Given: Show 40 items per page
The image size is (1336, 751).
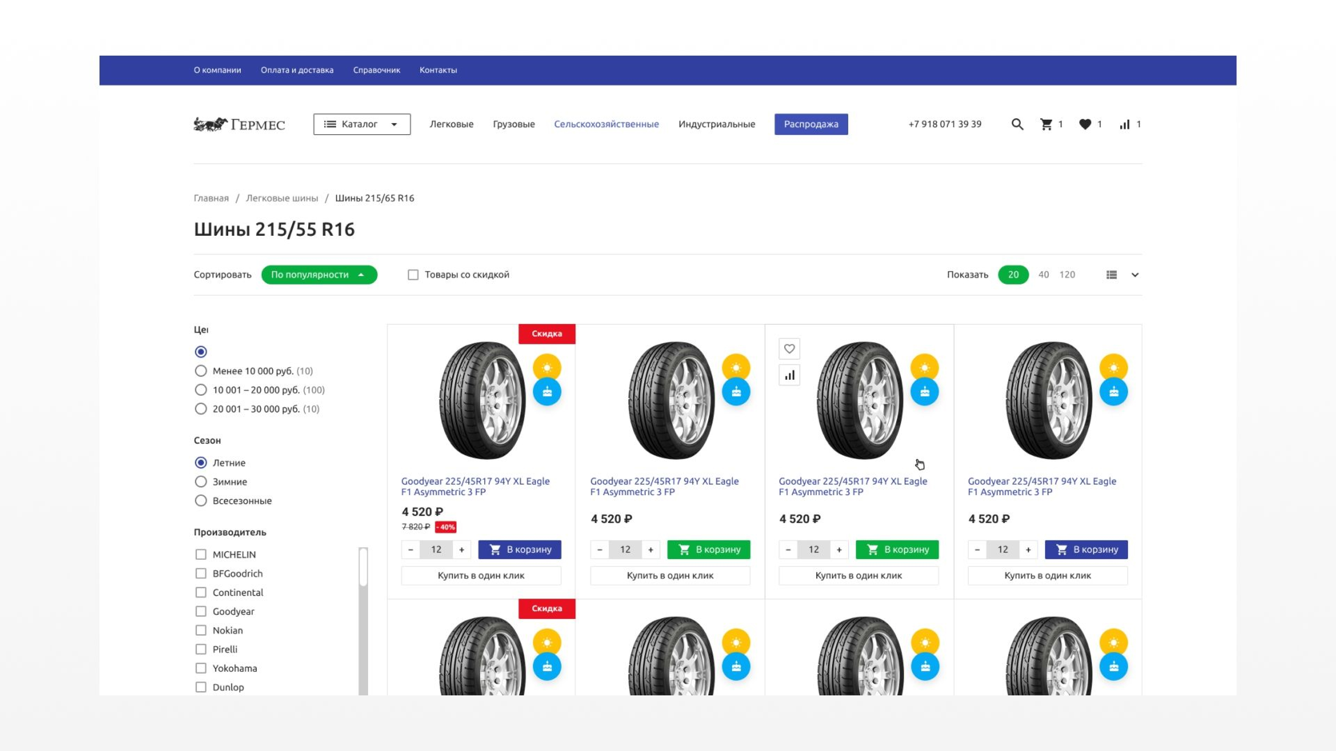Looking at the screenshot, I should coord(1043,275).
